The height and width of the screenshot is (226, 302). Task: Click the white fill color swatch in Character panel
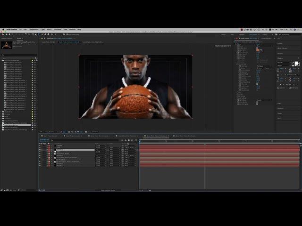pos(296,63)
